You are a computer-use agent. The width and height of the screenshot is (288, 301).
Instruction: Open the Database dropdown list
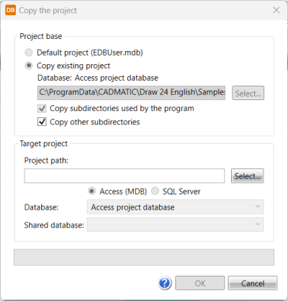(175, 207)
